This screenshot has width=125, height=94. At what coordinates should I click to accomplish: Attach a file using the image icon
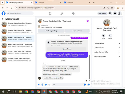pyautogui.click(x=42, y=85)
